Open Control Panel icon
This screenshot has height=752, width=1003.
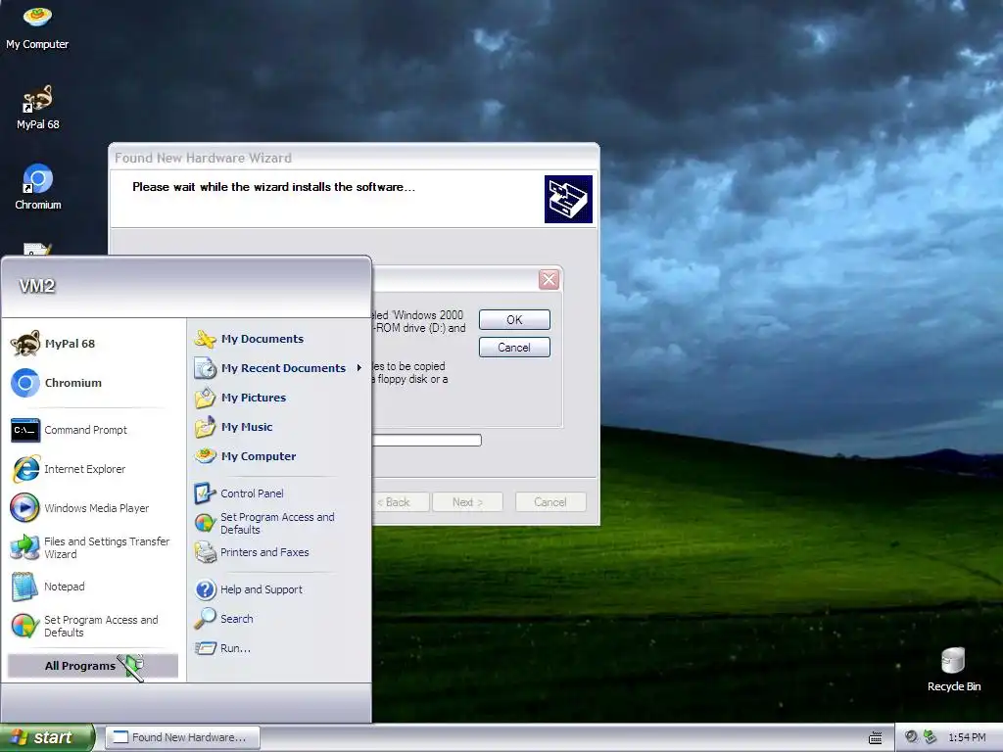206,493
